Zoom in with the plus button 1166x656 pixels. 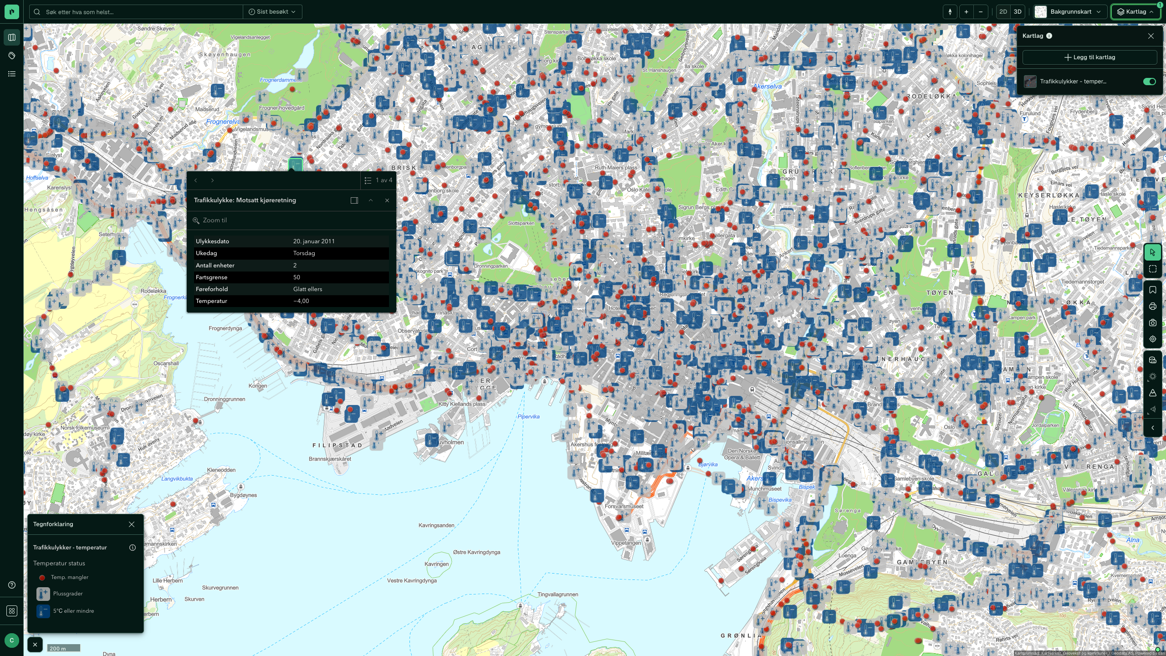[966, 12]
